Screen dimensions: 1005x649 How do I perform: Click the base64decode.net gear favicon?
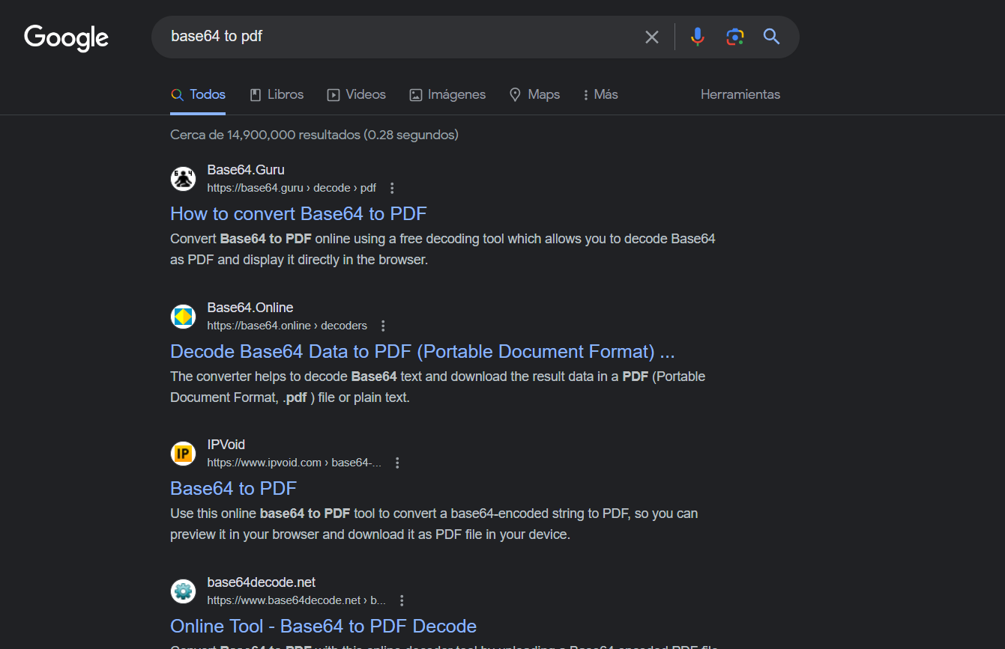pyautogui.click(x=183, y=591)
